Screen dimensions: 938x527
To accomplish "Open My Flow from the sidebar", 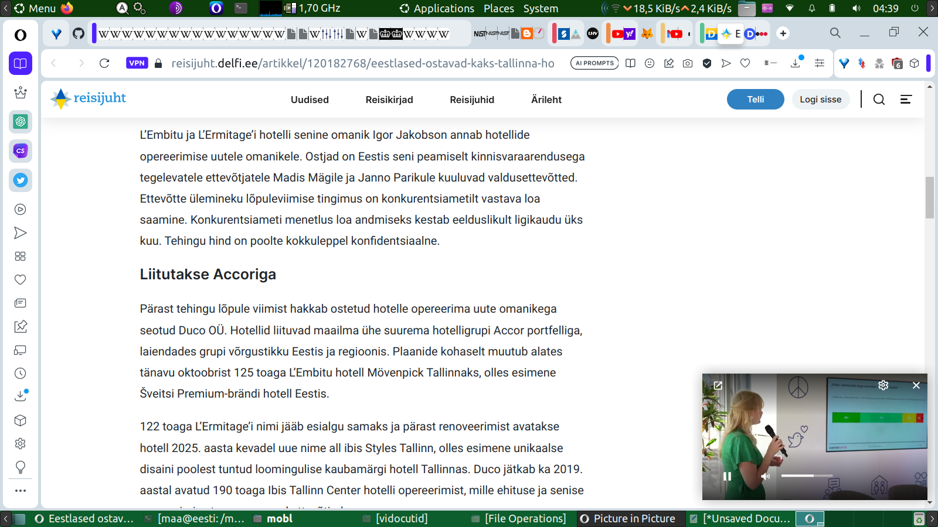I will click(x=21, y=233).
